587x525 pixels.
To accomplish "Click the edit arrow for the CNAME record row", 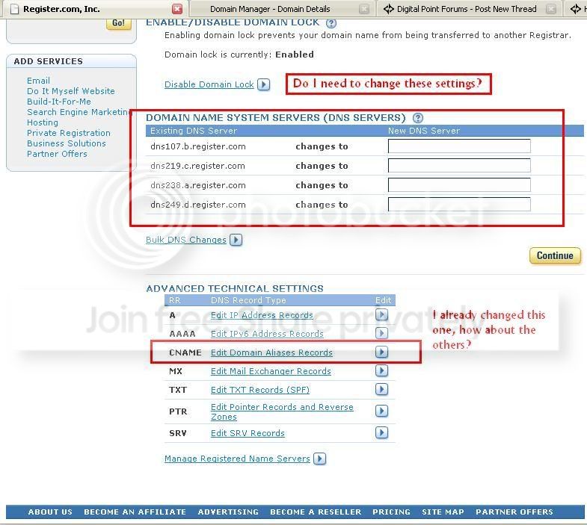I will (381, 352).
